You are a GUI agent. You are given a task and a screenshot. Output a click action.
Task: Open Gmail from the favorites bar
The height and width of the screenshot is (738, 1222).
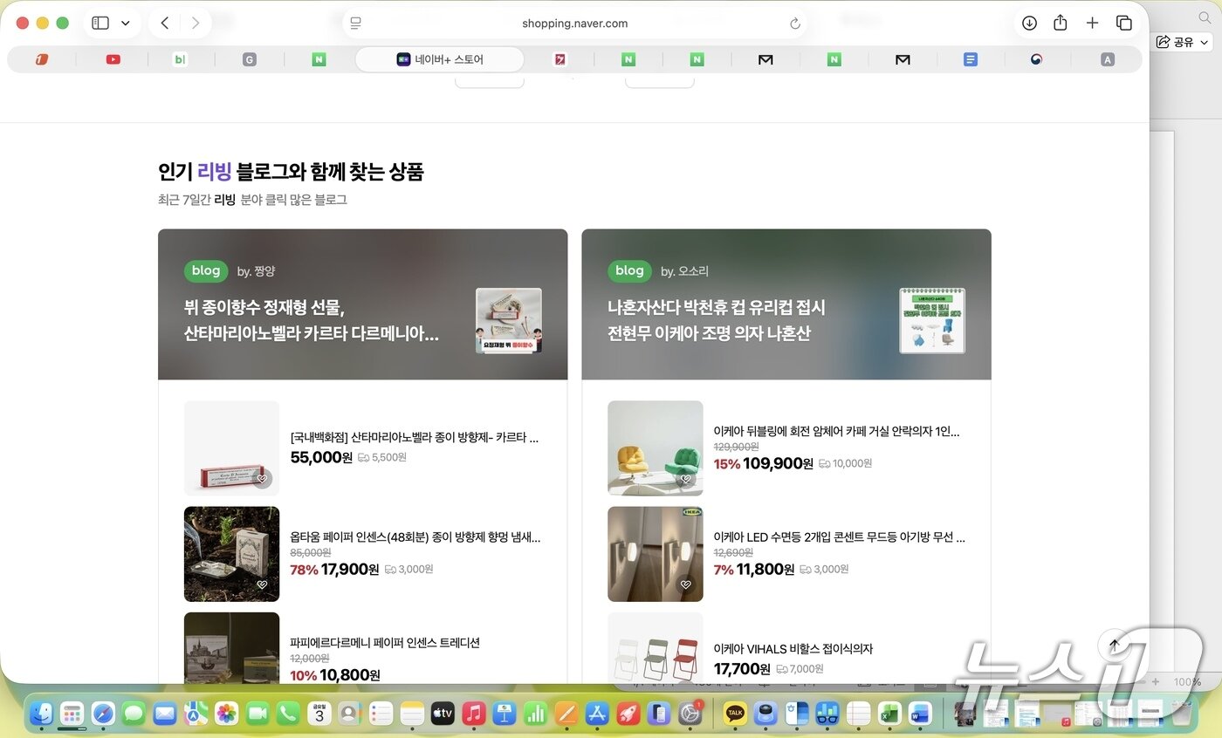point(765,59)
